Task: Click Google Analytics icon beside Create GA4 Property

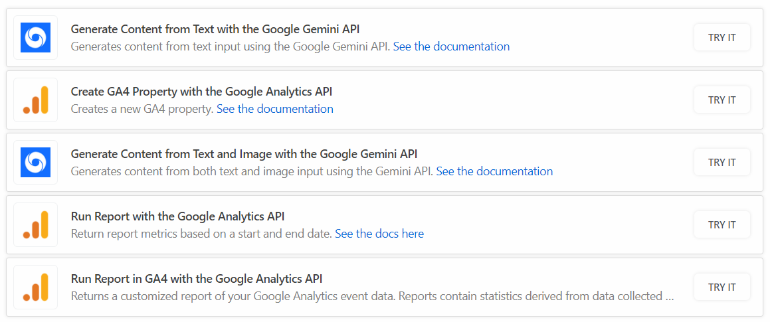Action: coord(35,100)
